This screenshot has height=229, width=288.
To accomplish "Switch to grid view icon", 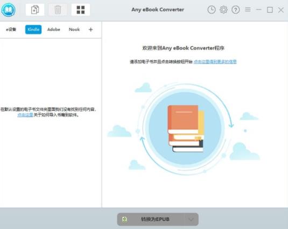I will point(80,10).
